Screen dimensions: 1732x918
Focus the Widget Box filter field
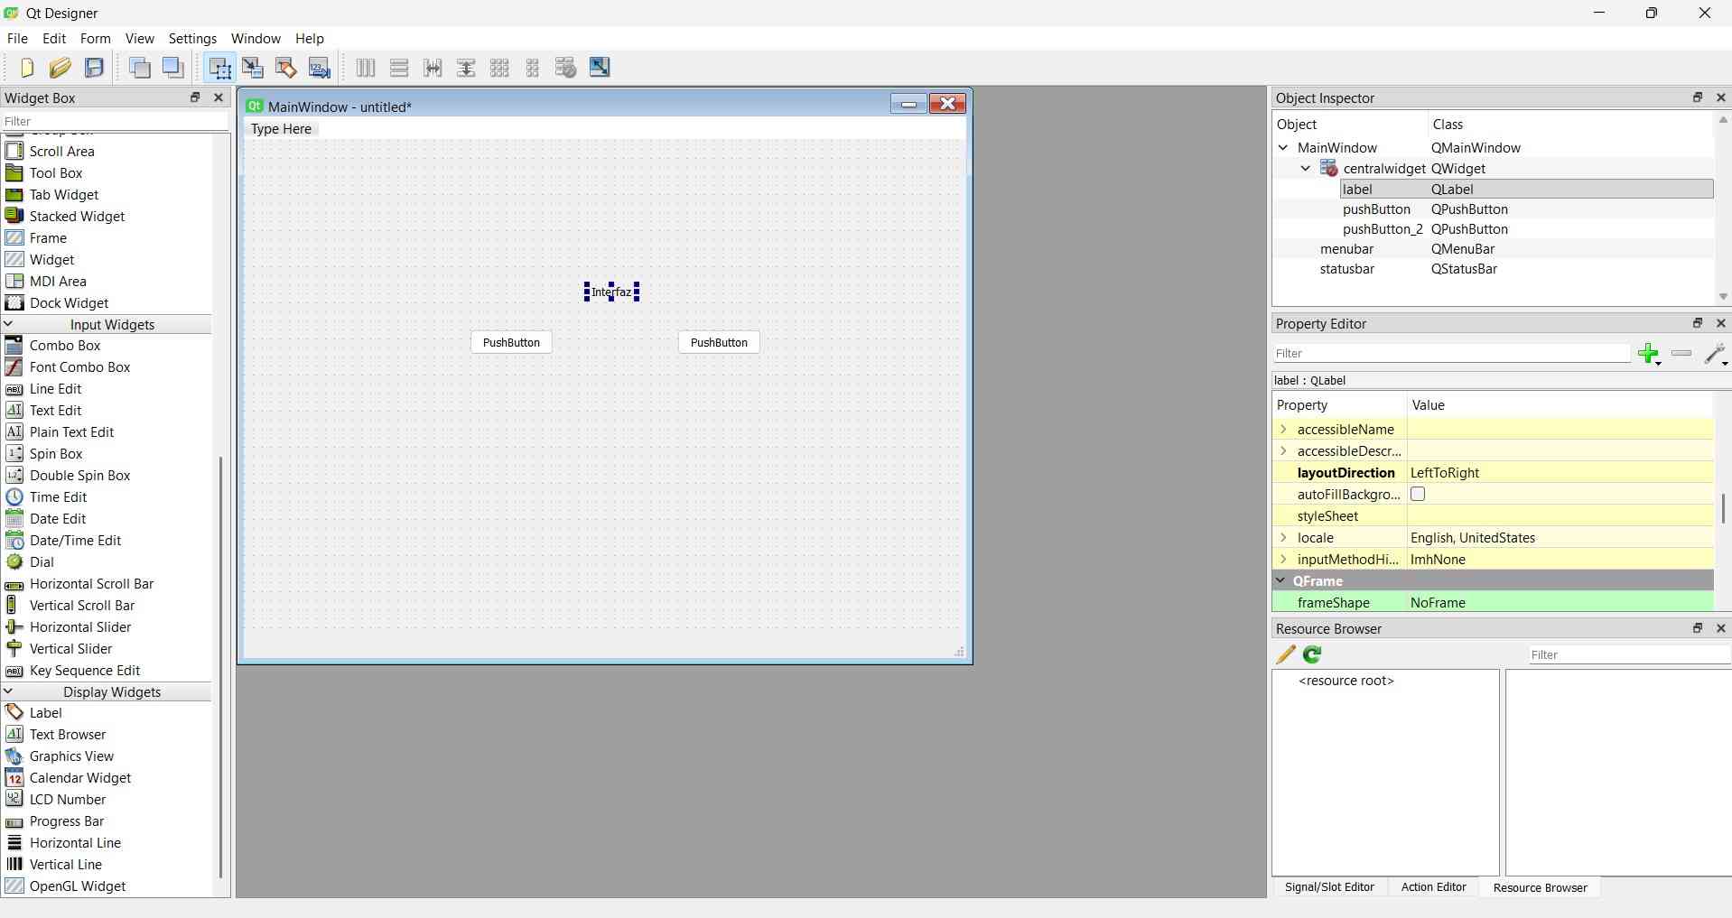point(115,121)
